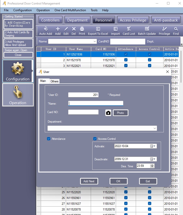The image size is (183, 215).
Task: Open Export To Excel tool
Action: pyautogui.click(x=98, y=31)
